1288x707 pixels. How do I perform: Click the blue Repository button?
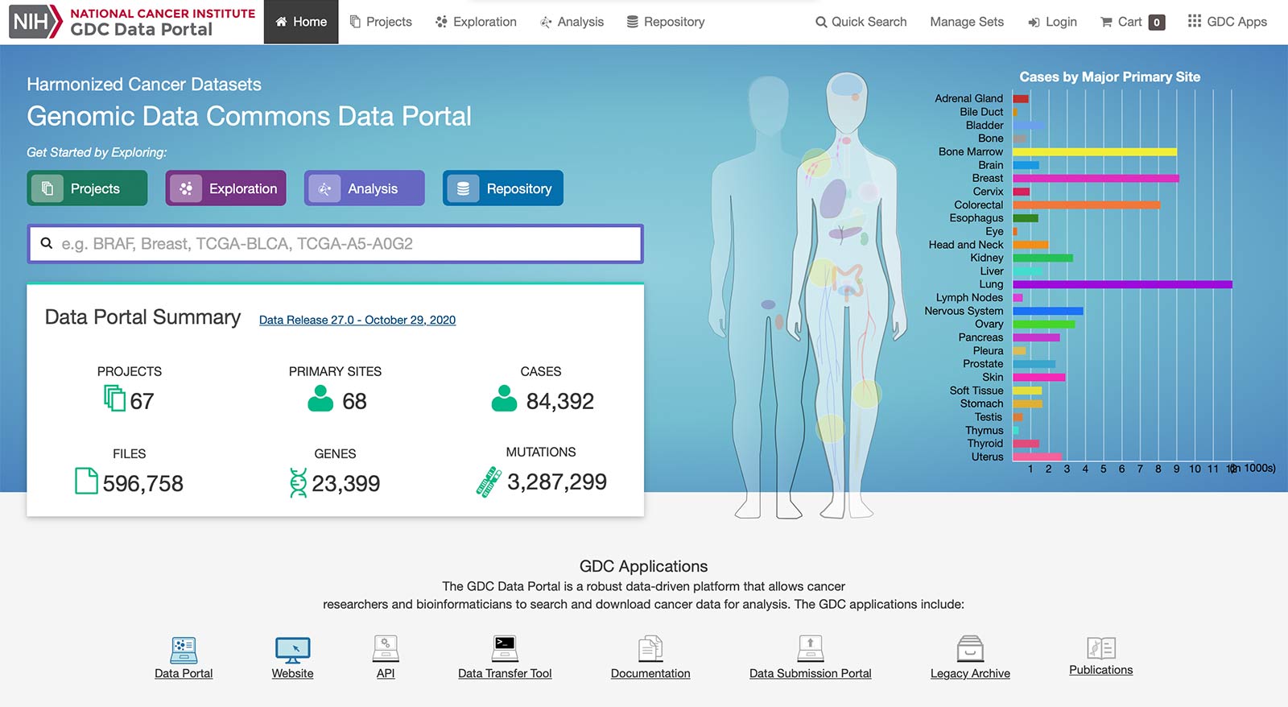click(x=503, y=188)
